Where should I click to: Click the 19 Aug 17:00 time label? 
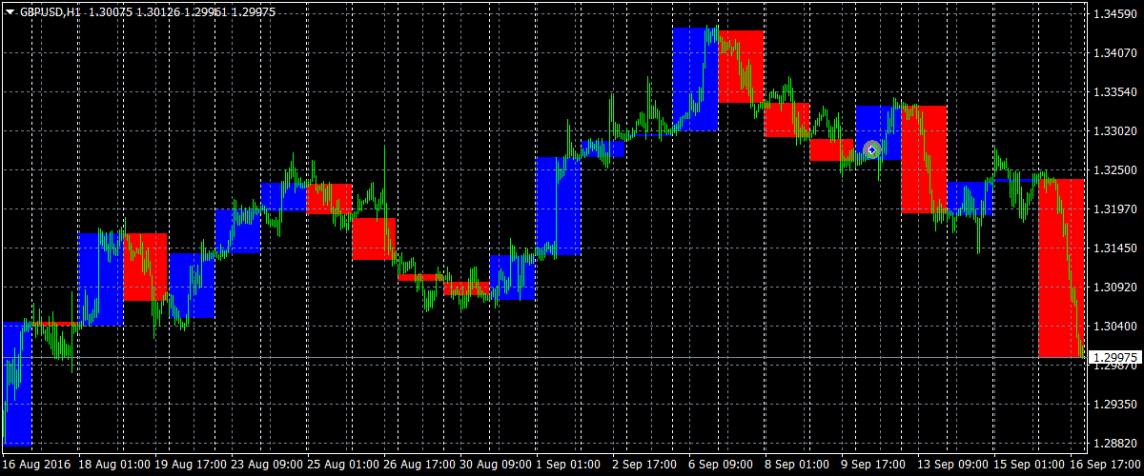click(190, 465)
